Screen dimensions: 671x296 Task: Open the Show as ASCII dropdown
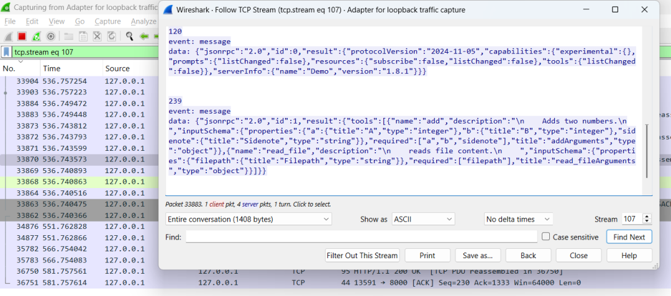click(x=423, y=219)
